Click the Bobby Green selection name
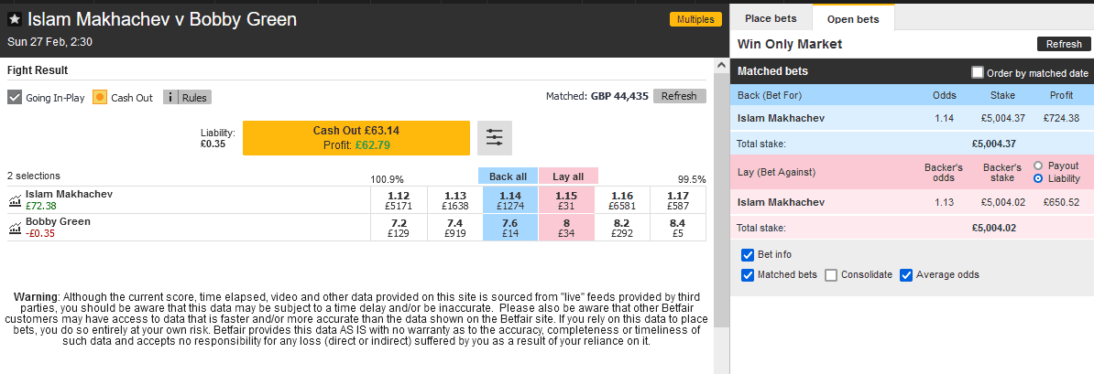Image resolution: width=1094 pixels, height=374 pixels. click(58, 221)
